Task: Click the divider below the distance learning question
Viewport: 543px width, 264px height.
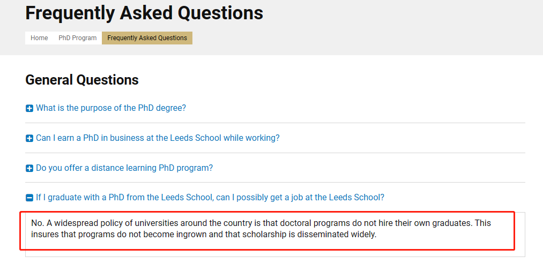Action: [x=275, y=183]
